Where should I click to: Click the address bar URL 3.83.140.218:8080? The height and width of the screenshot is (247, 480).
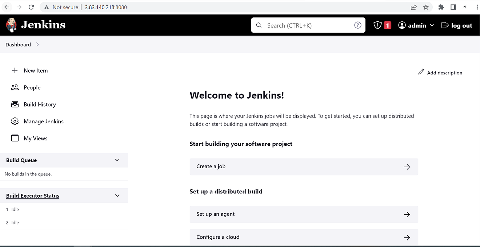(x=106, y=7)
